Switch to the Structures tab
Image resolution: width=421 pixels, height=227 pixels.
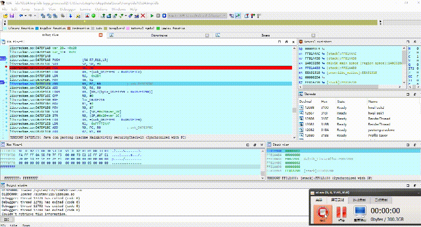(x=159, y=35)
